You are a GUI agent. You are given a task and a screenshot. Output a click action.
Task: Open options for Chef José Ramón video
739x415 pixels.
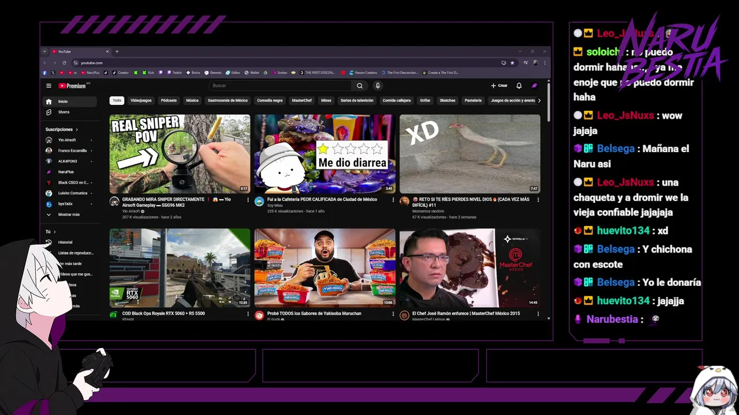[538, 314]
